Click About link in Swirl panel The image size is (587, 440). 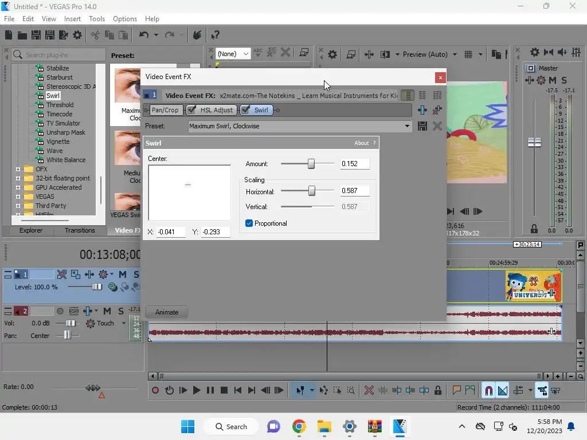tap(361, 143)
